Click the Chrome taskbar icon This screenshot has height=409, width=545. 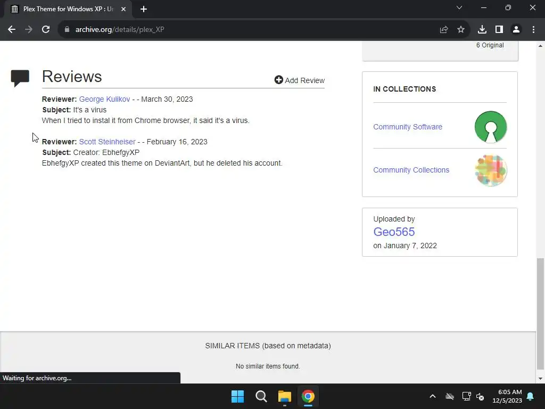tap(308, 396)
